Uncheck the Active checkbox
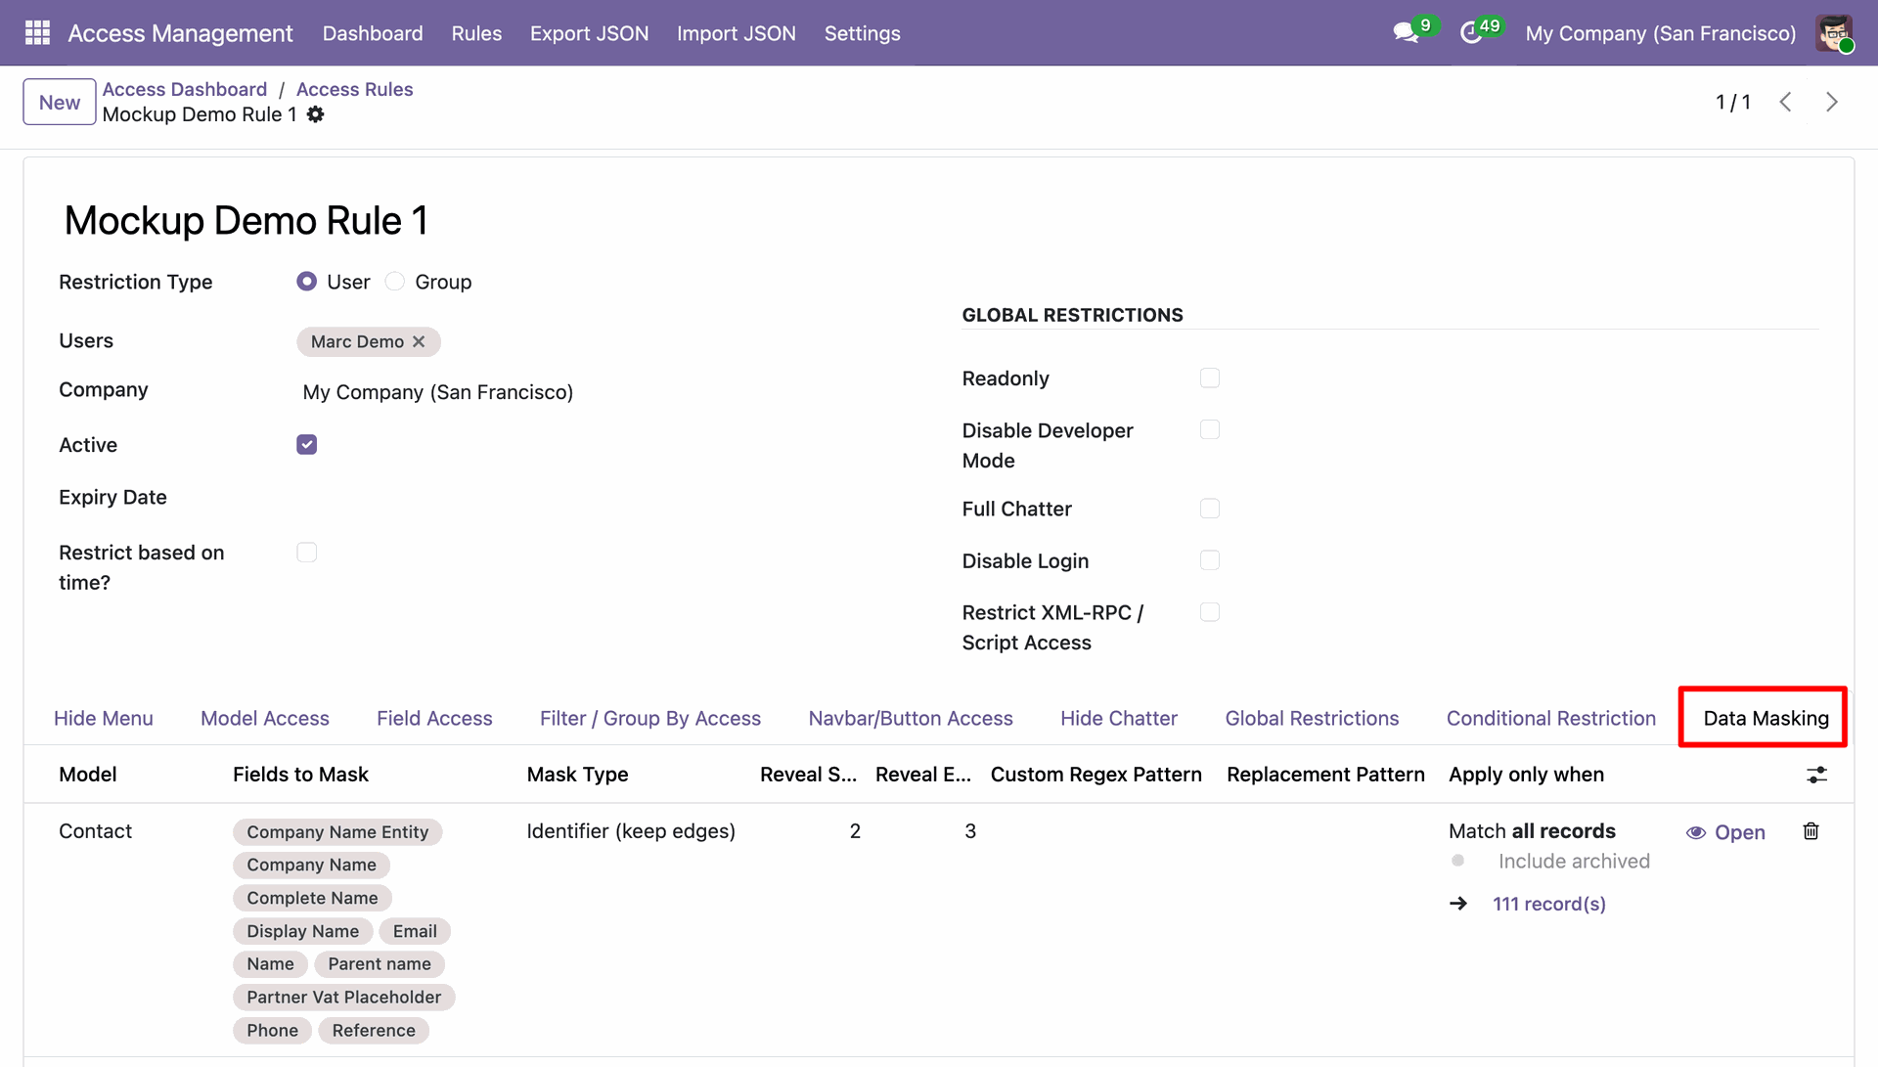Screen dimensions: 1878x1067 click(x=307, y=445)
